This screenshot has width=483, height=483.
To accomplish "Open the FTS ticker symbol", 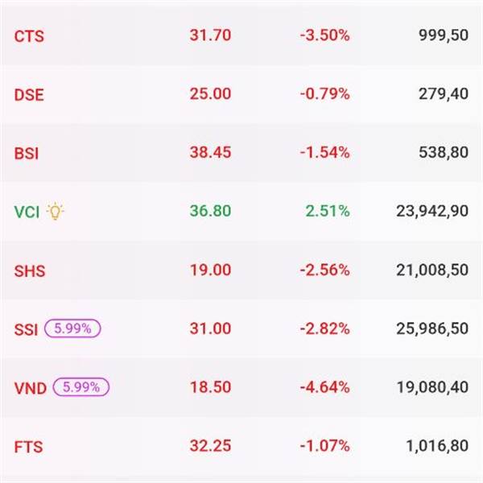I will (x=28, y=446).
